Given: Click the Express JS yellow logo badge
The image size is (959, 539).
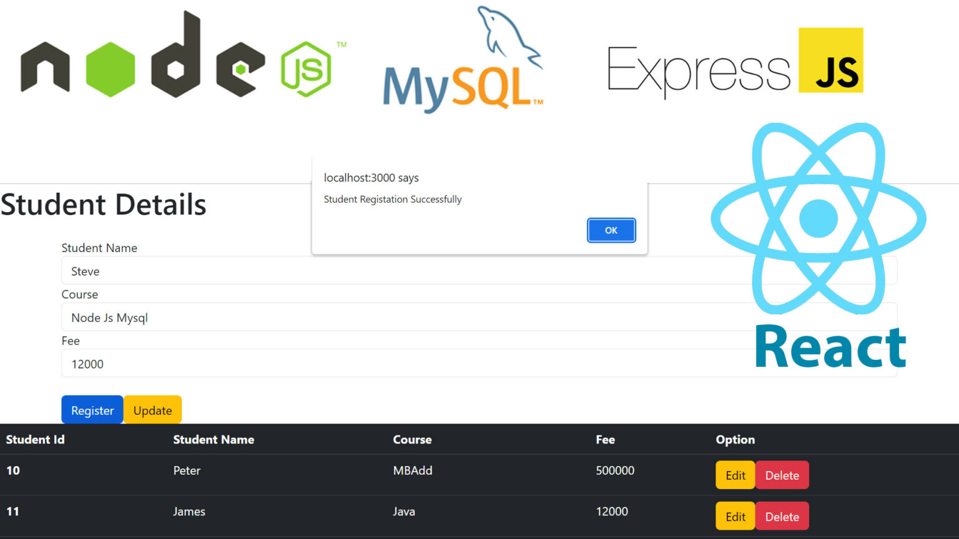Looking at the screenshot, I should [830, 61].
